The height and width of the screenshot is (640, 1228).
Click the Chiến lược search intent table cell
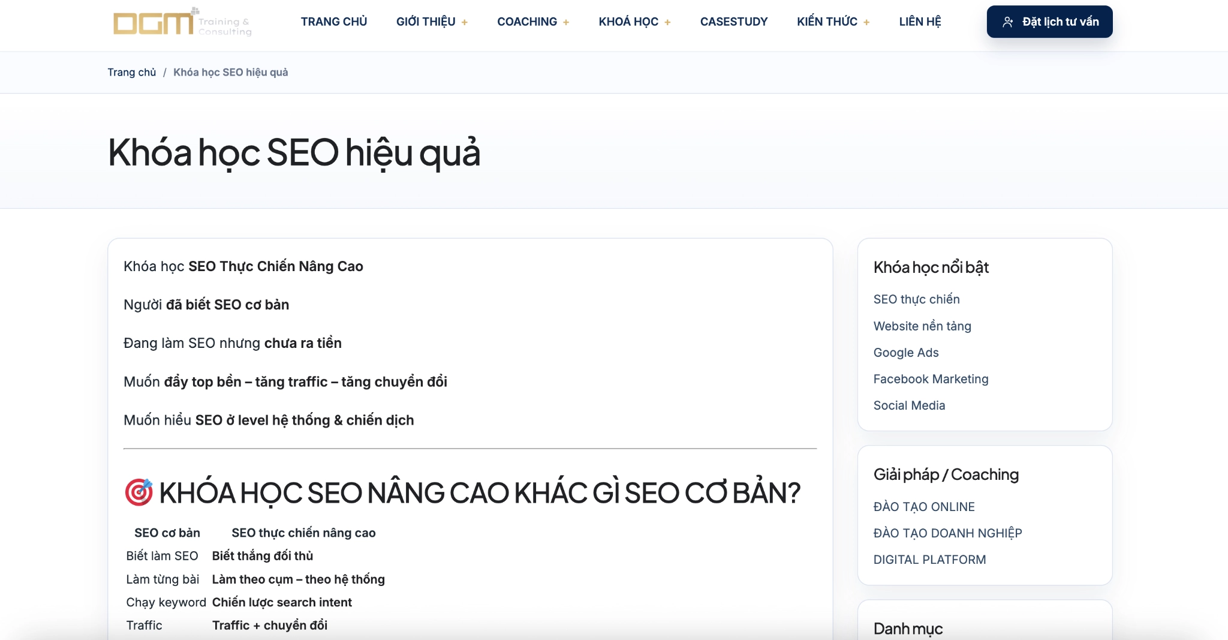(282, 602)
